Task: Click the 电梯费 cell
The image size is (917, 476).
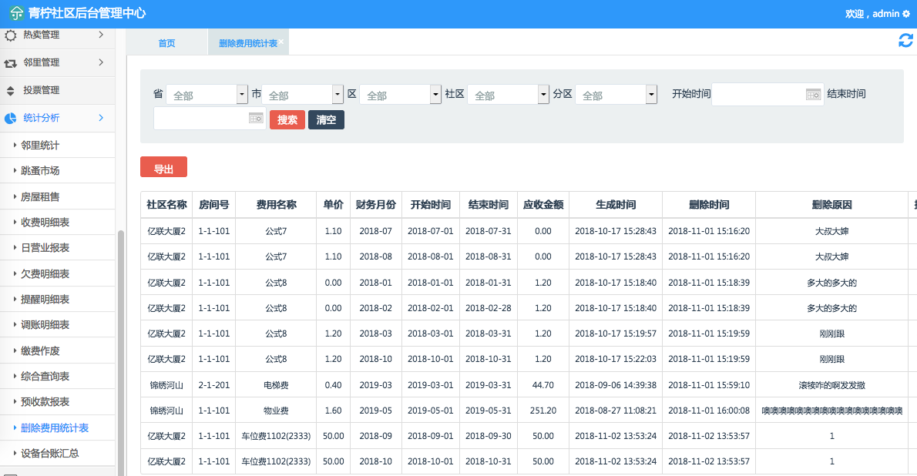Action: click(276, 385)
